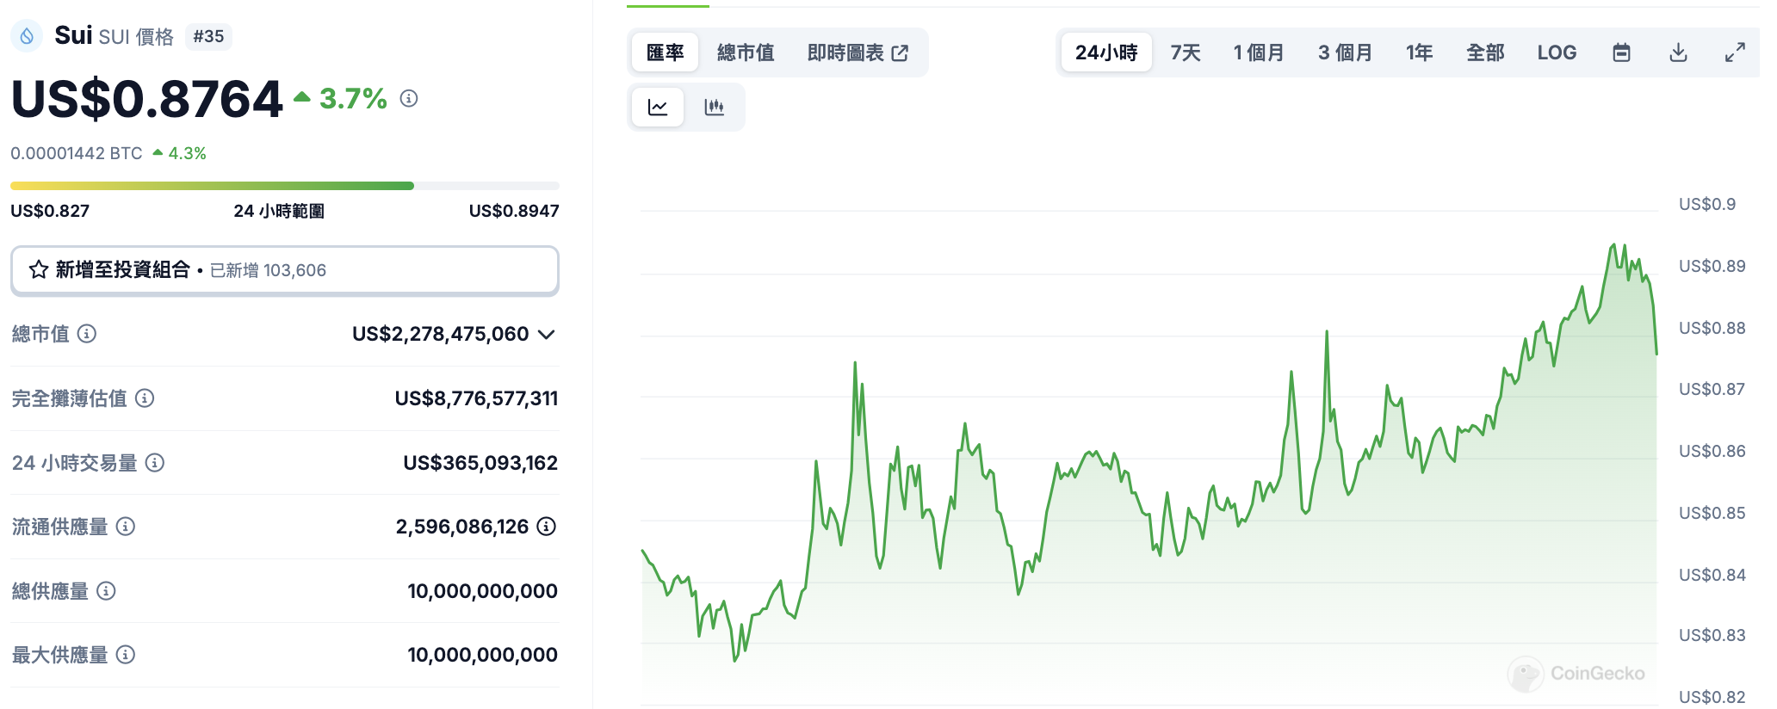Switch to candlestick chart view
The height and width of the screenshot is (709, 1777).
tap(714, 108)
